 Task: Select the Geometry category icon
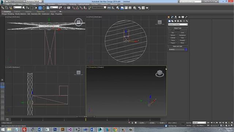pyautogui.click(x=169, y=21)
